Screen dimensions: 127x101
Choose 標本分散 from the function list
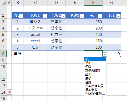95,90
